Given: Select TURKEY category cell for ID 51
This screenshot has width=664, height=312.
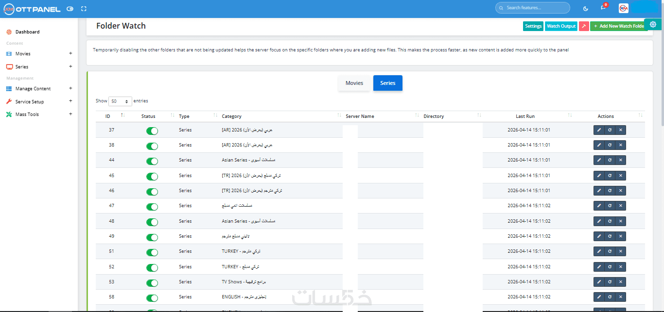Looking at the screenshot, I should (241, 251).
